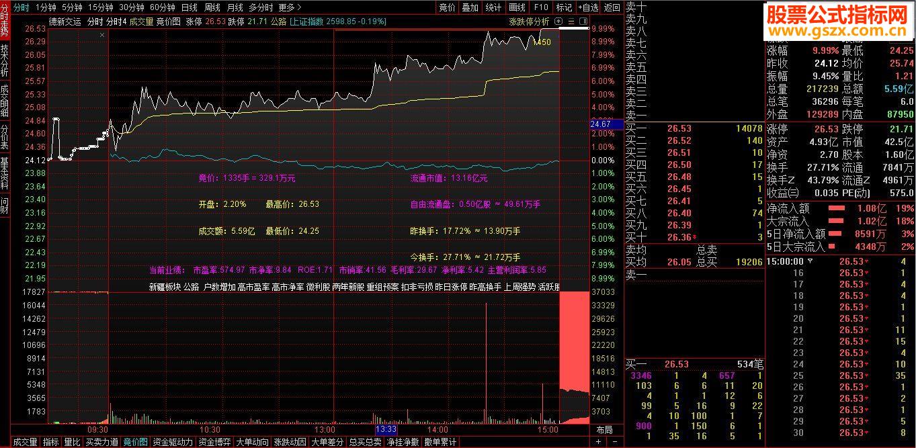916x448 pixels.
Task: Click the 竞价 button in top toolbar
Action: pyautogui.click(x=447, y=7)
